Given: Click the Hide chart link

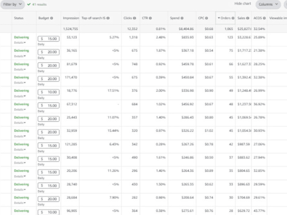Looking at the screenshot, I should tap(243, 3).
